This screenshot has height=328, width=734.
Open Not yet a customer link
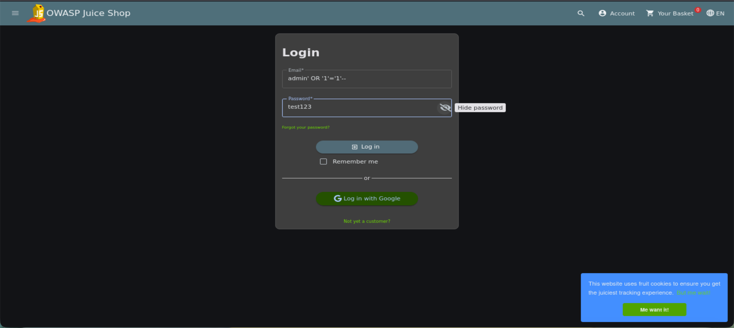pos(367,221)
